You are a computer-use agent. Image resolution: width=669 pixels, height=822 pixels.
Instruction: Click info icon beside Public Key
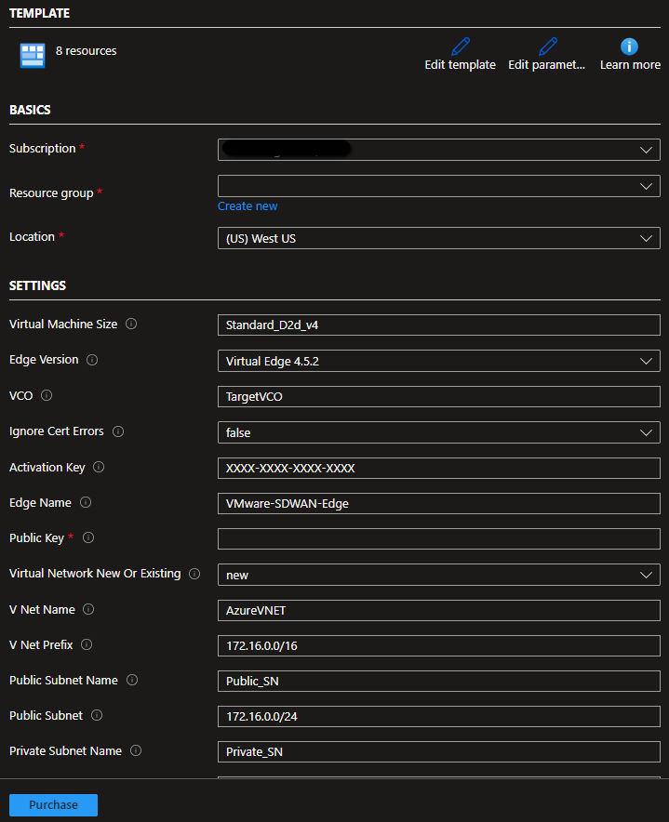(x=88, y=538)
